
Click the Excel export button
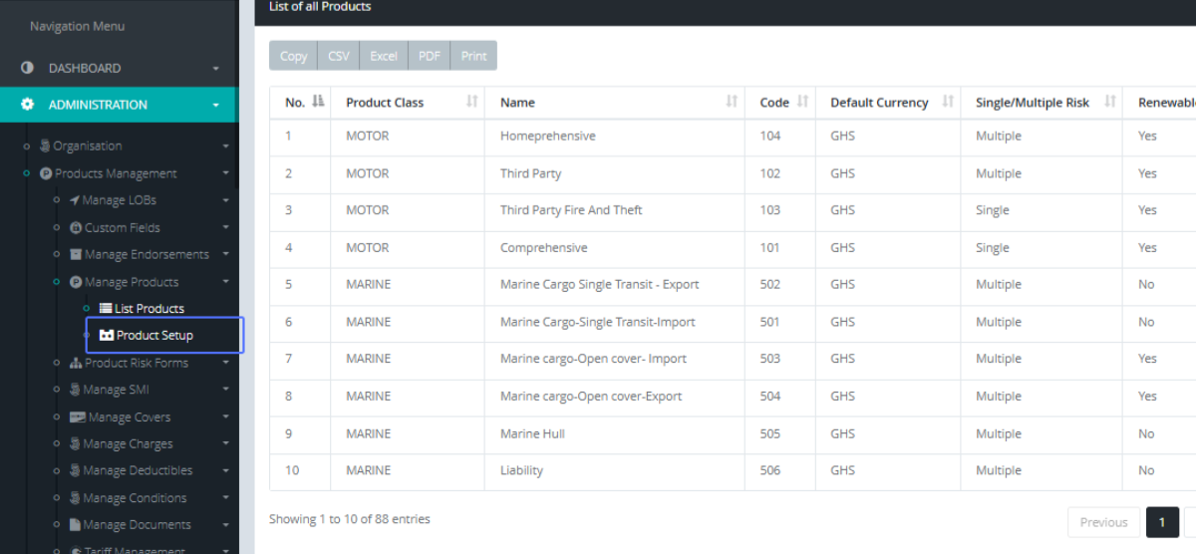[384, 56]
